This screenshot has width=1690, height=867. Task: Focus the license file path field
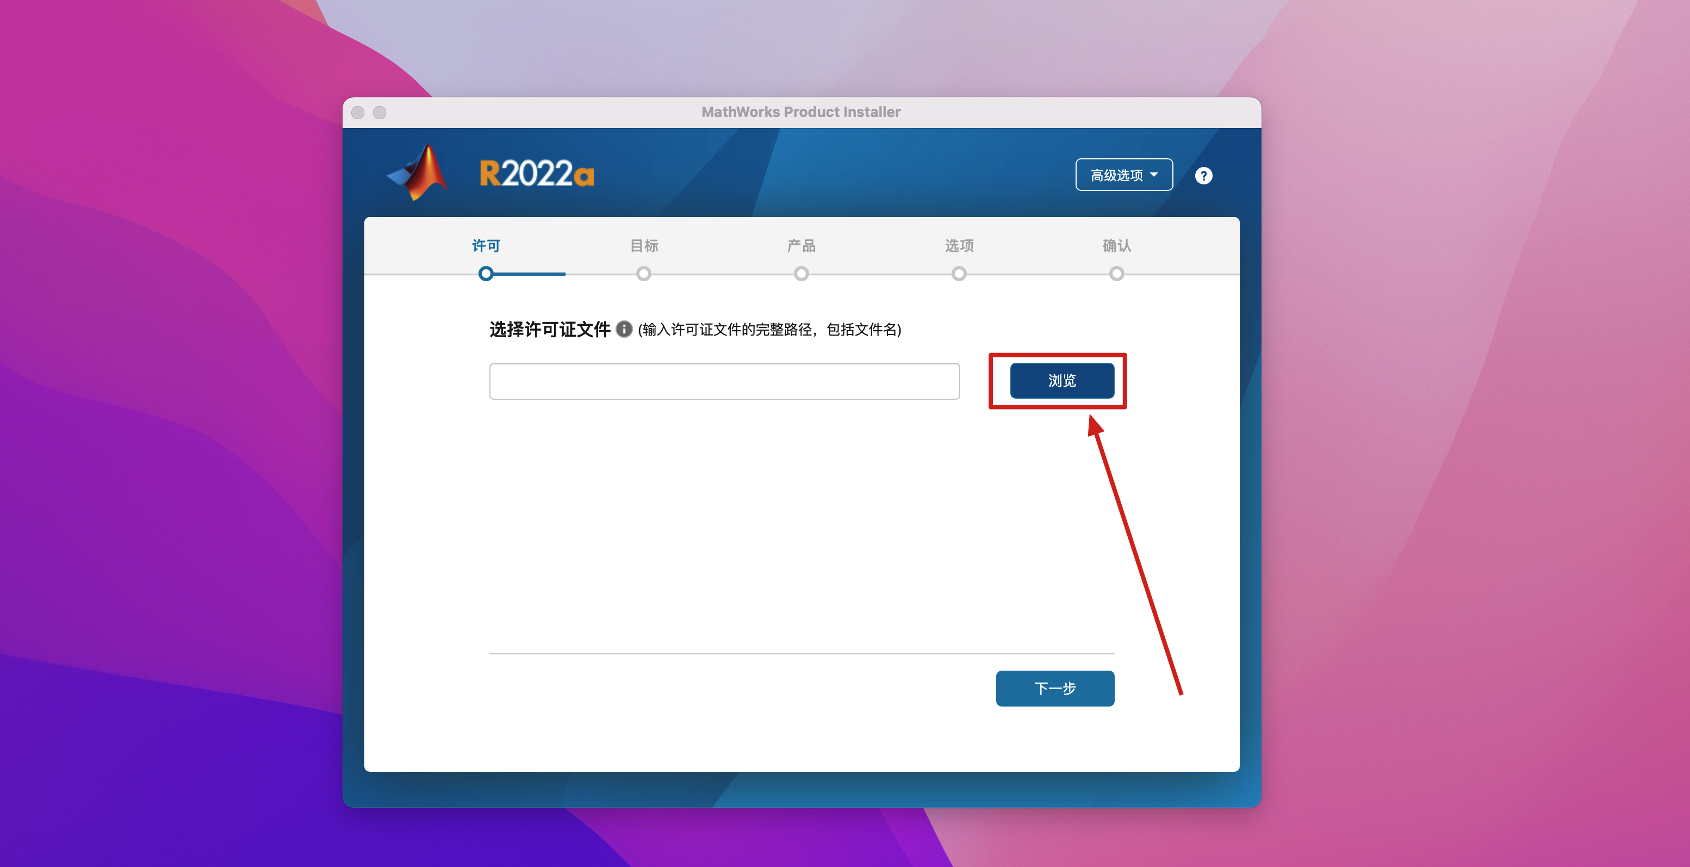click(x=724, y=381)
